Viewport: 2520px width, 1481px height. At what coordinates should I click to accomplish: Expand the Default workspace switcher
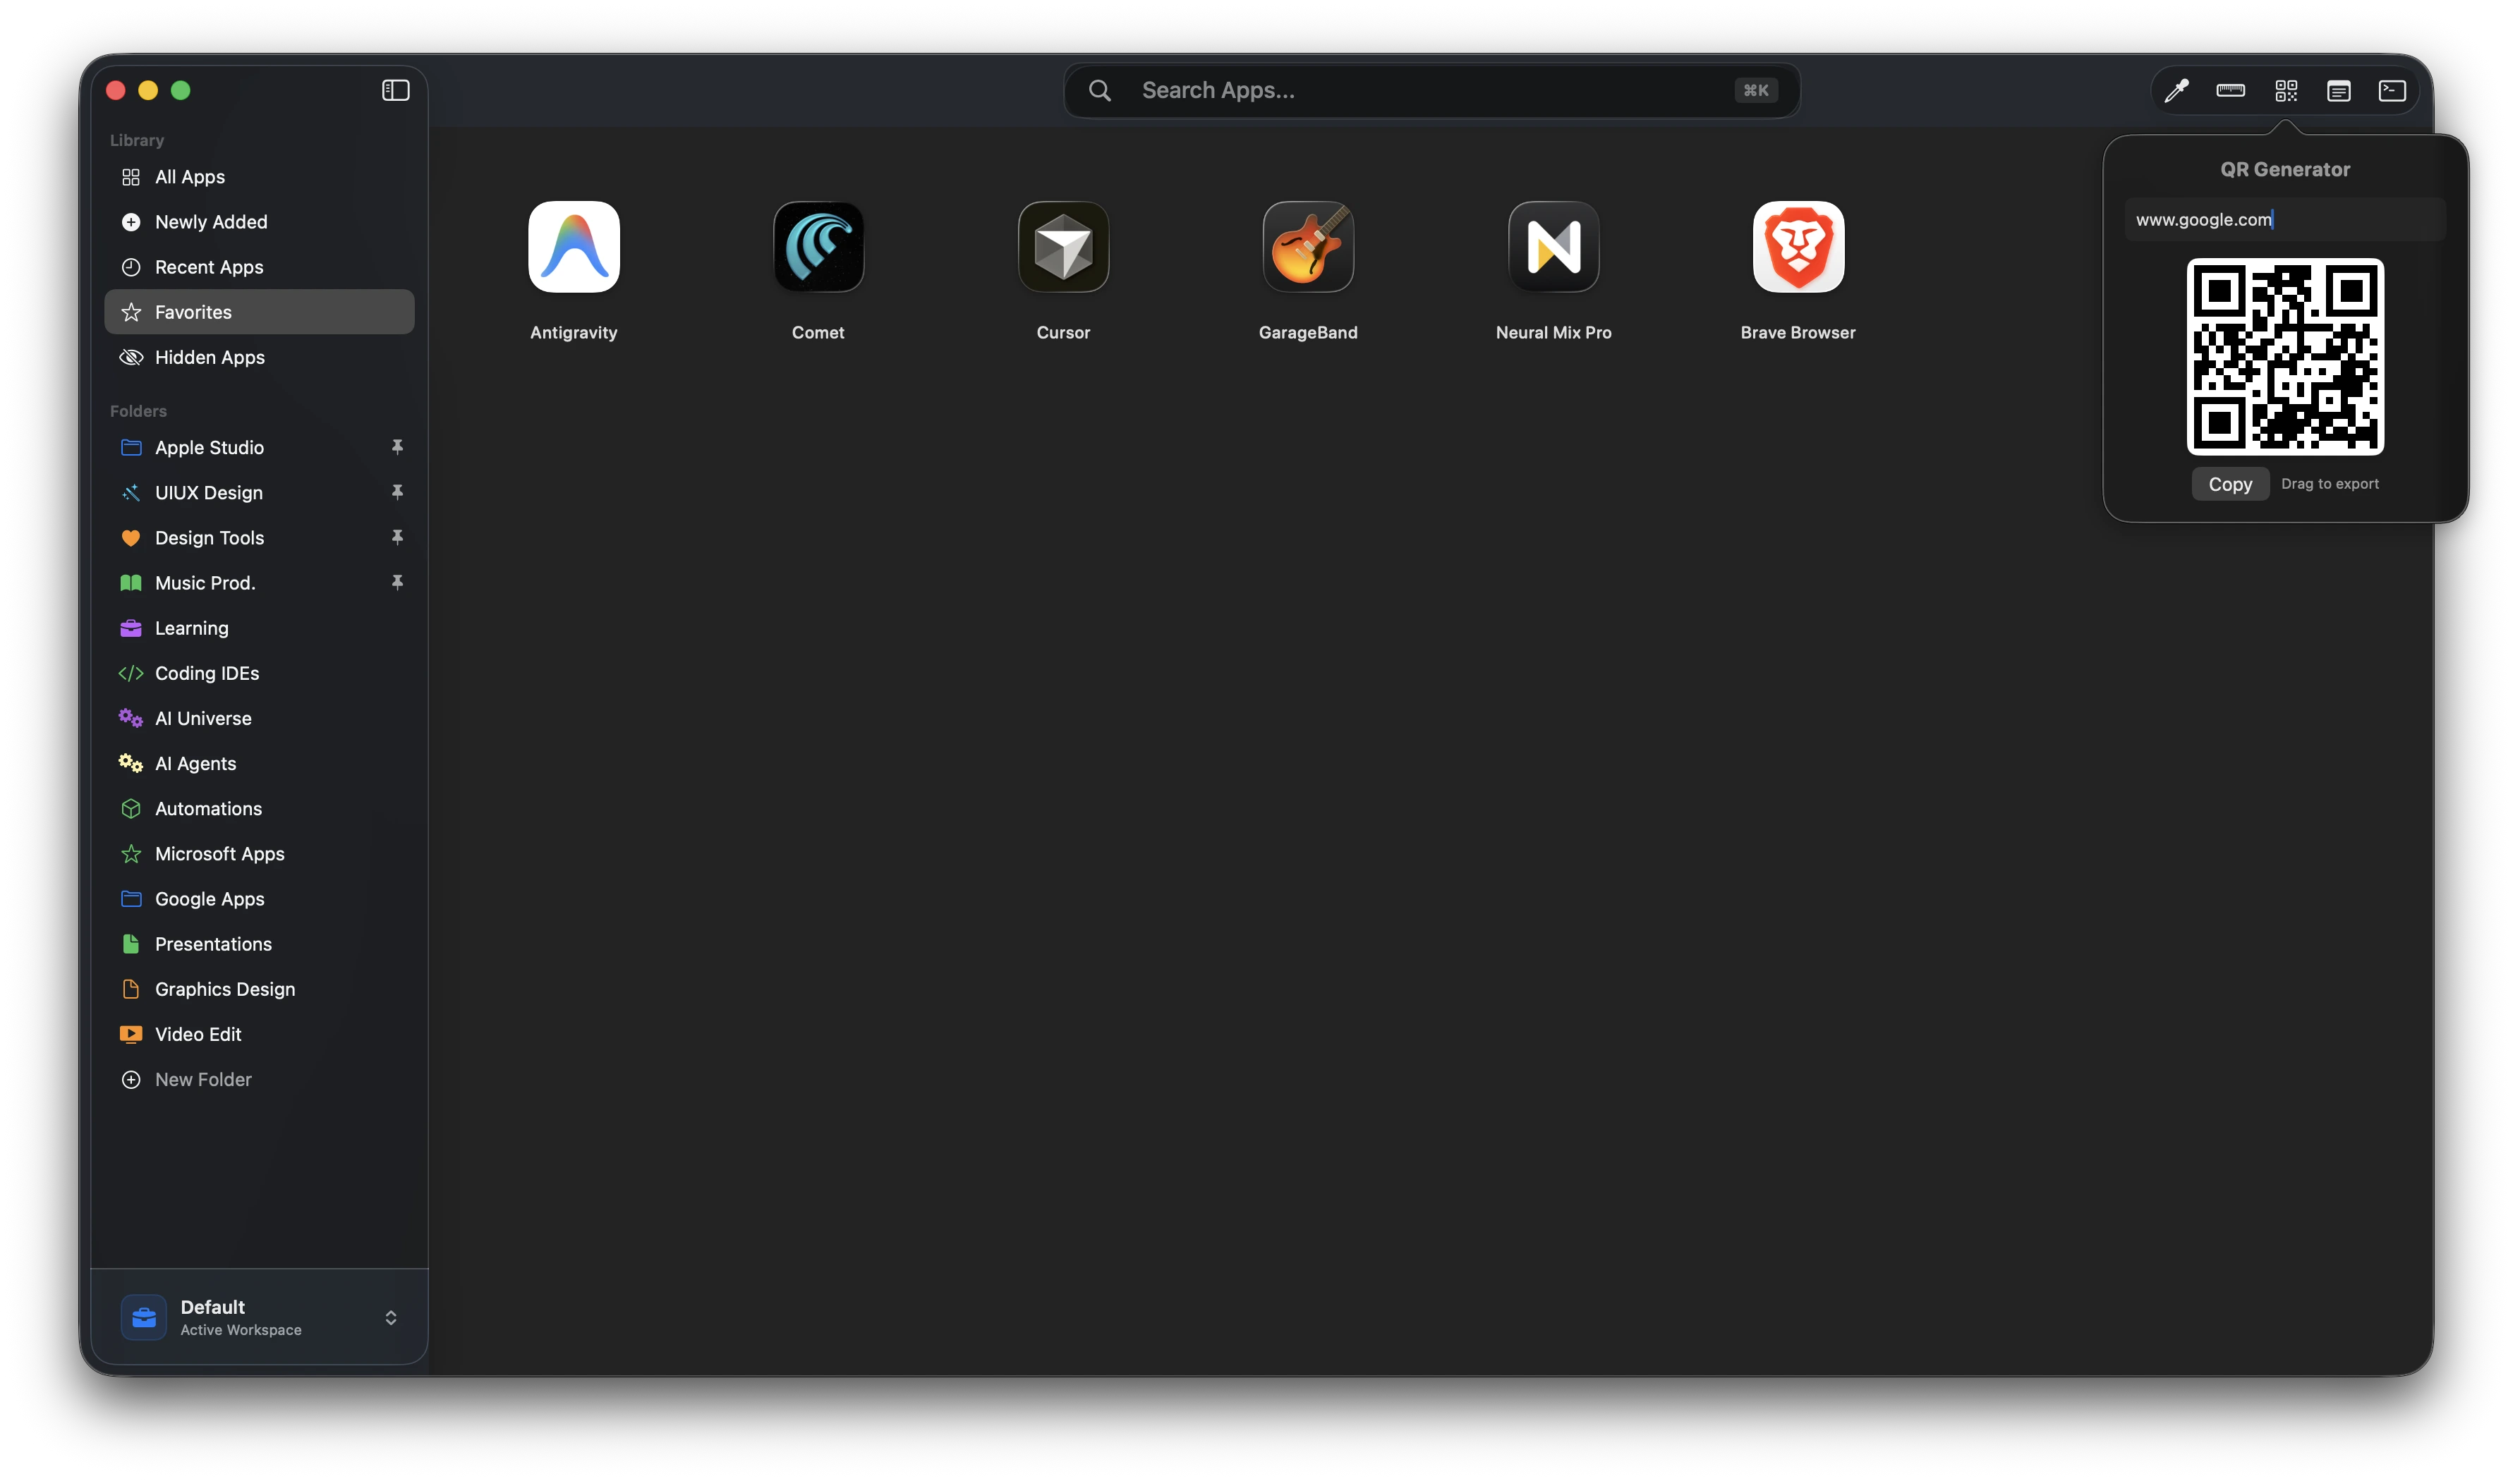(x=391, y=1317)
